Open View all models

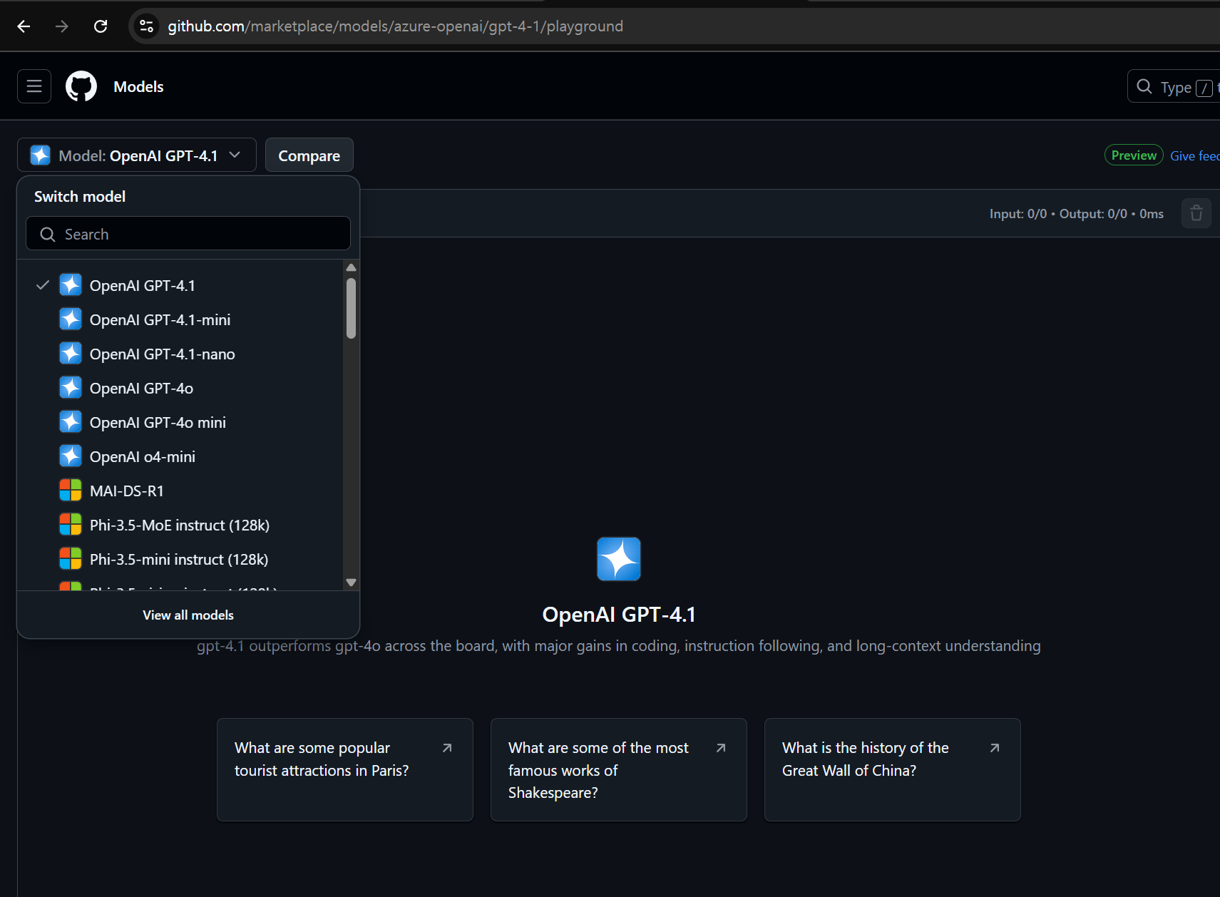(188, 615)
